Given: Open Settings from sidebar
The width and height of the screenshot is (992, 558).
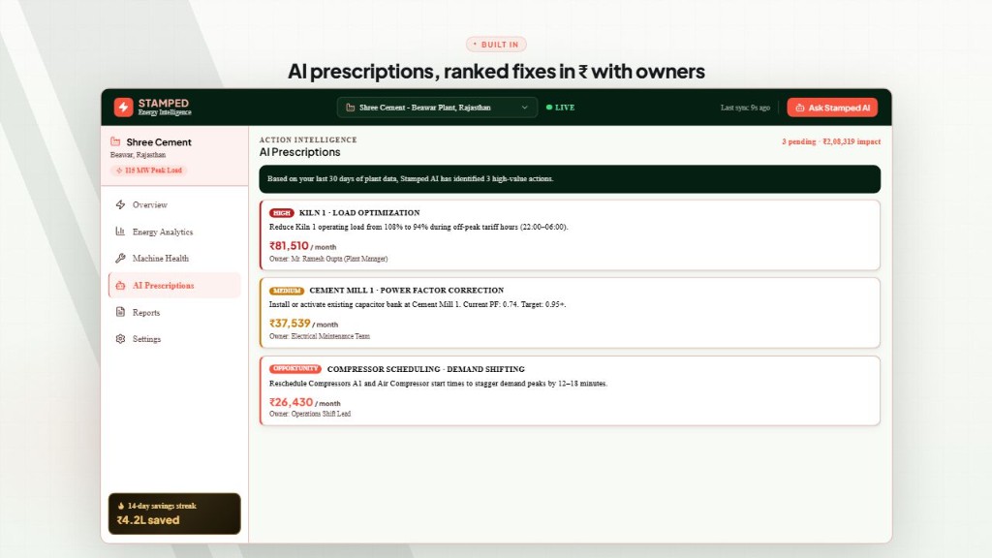Looking at the screenshot, I should (x=174, y=339).
